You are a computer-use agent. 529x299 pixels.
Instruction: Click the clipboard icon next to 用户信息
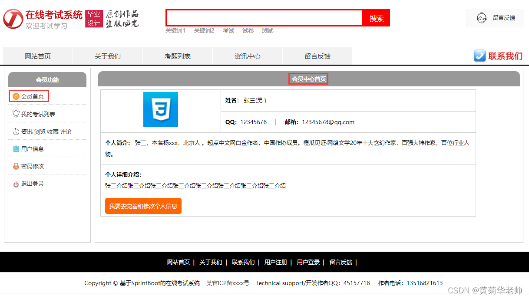coord(16,149)
